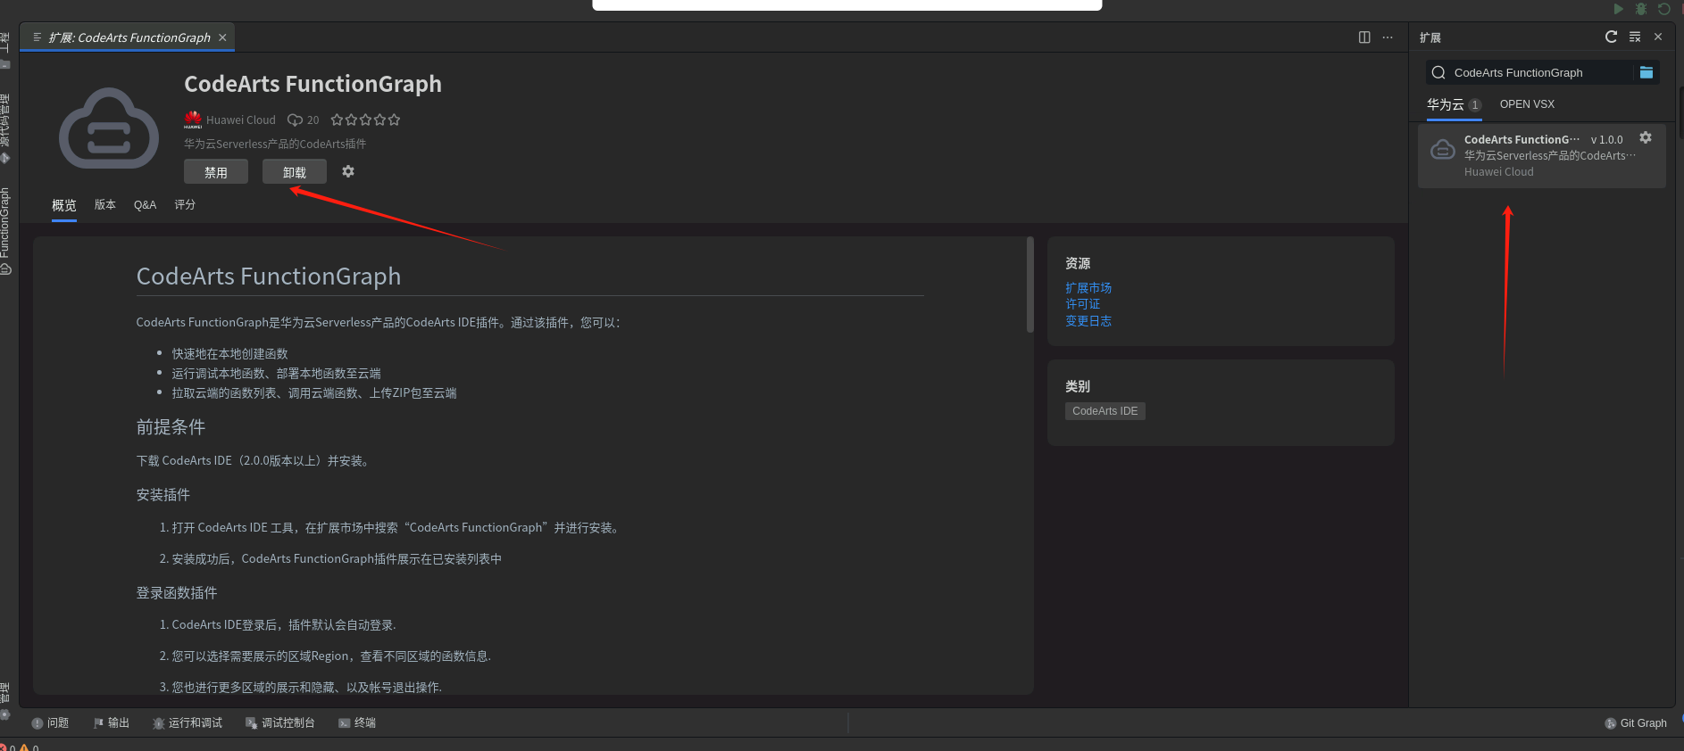The image size is (1684, 751).
Task: Open the FunctionGraph sidebar view
Action: pyautogui.click(x=5, y=231)
